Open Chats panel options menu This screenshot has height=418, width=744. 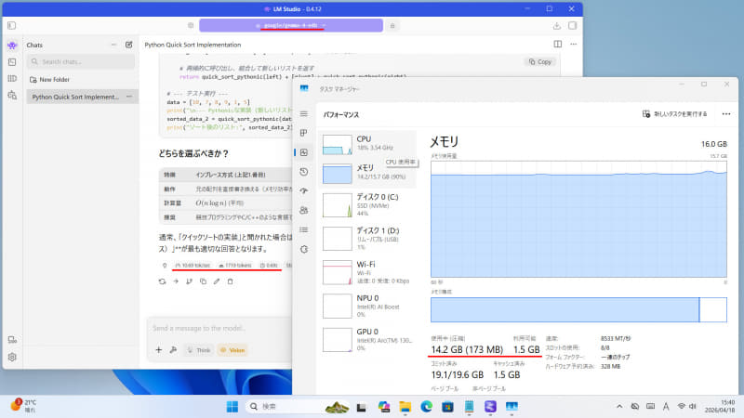[113, 45]
